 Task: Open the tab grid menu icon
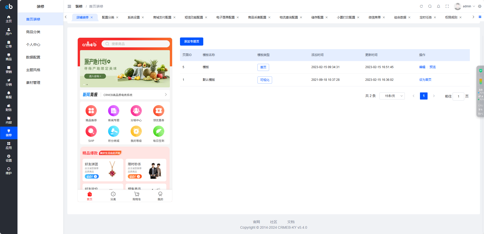480,17
